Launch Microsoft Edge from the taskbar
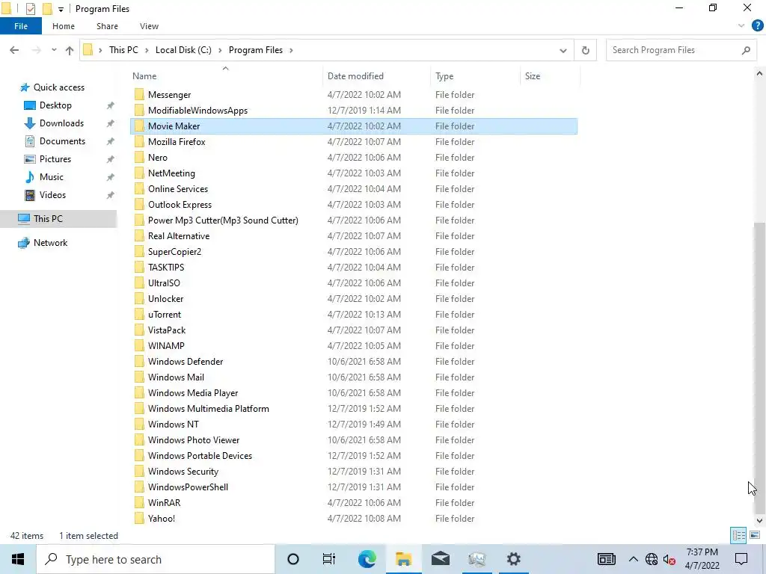The height and width of the screenshot is (574, 766). (x=367, y=559)
